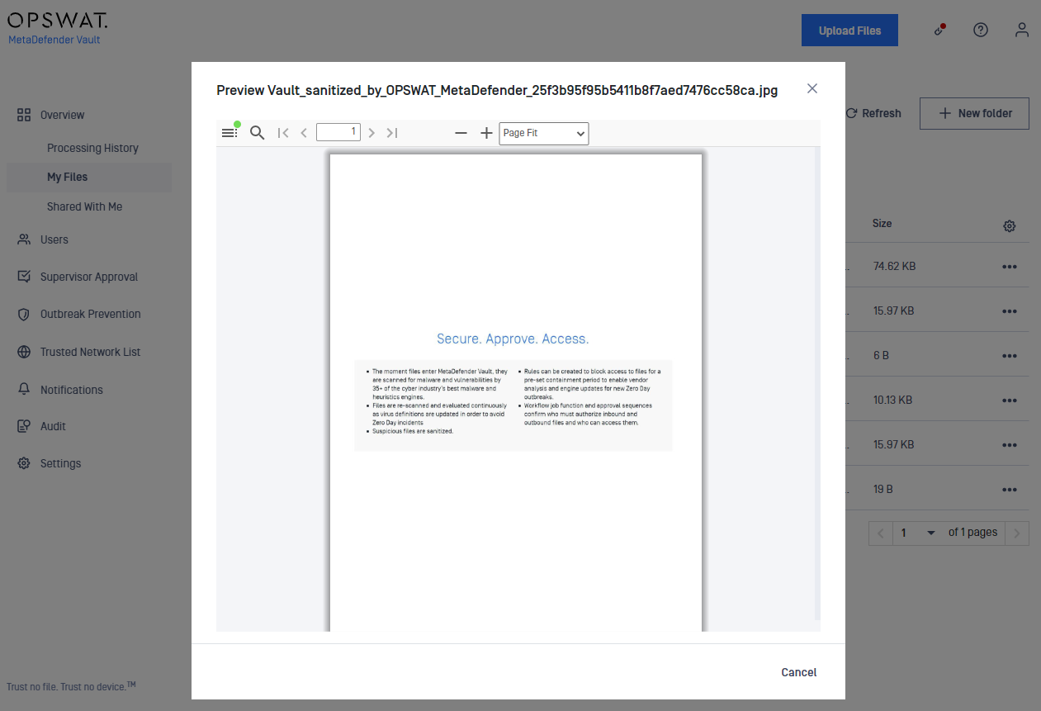Click the vertical scrollbar of the preview
Viewport: 1041px width, 711px height.
(817, 384)
